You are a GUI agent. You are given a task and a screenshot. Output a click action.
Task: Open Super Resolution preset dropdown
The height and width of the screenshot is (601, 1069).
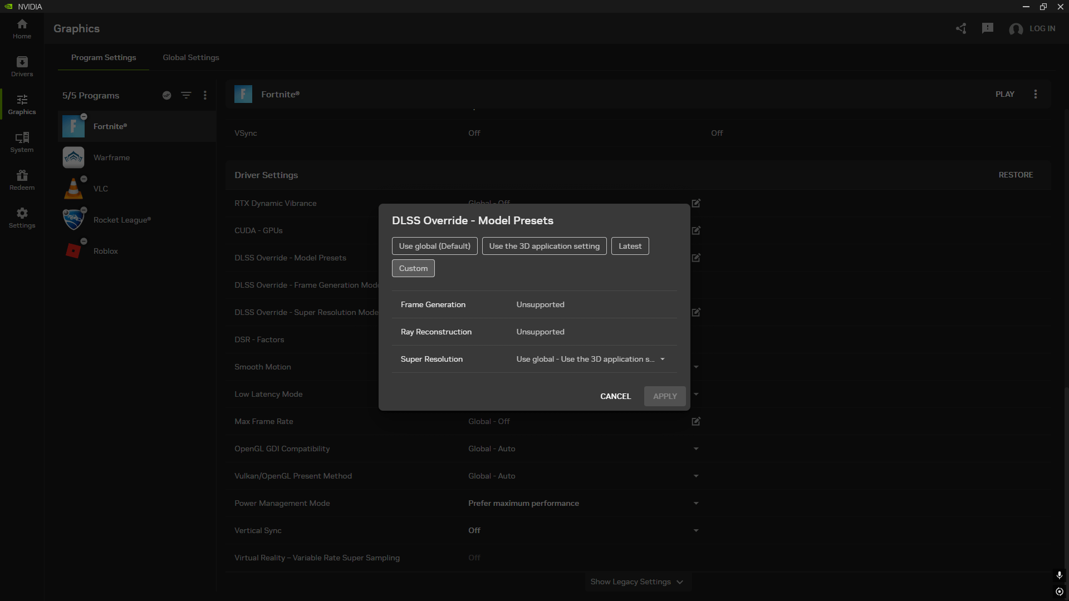click(x=590, y=359)
